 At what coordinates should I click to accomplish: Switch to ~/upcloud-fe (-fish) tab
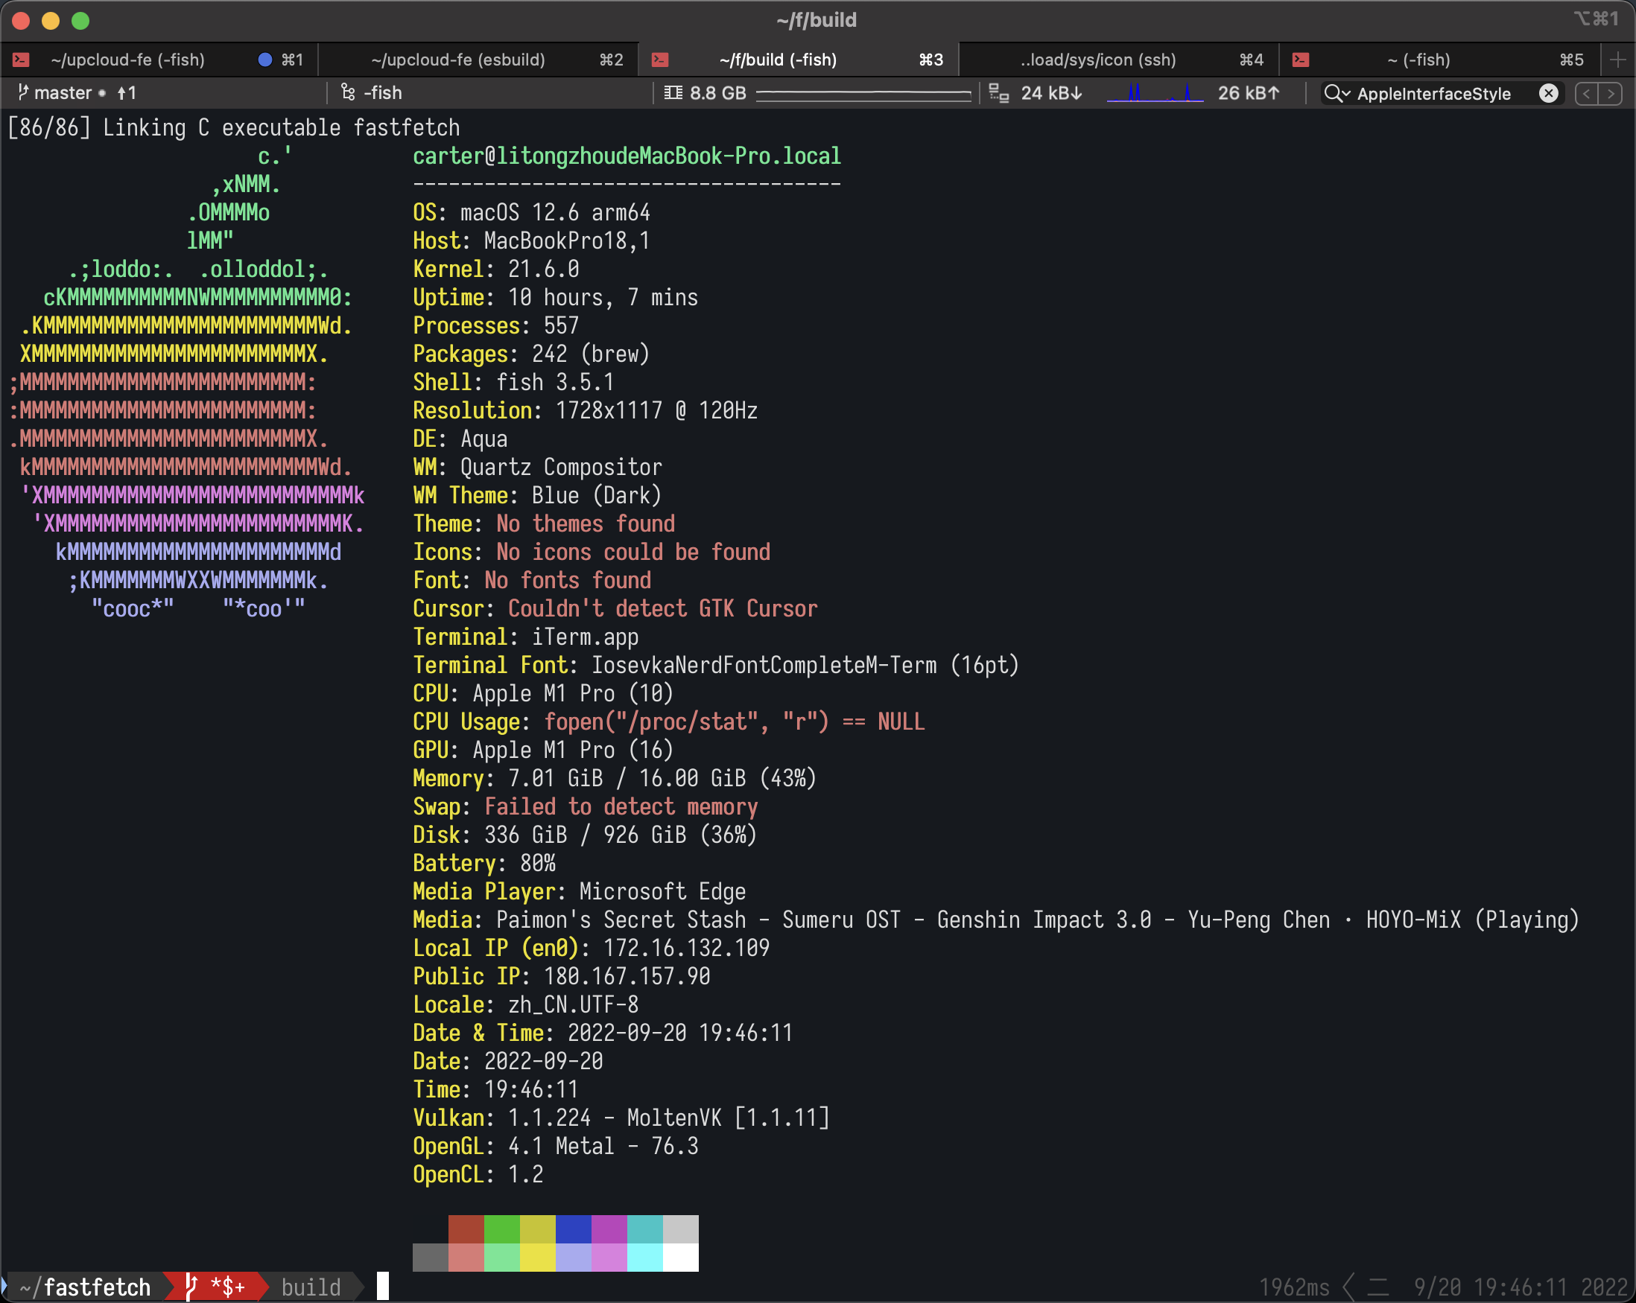pos(127,60)
